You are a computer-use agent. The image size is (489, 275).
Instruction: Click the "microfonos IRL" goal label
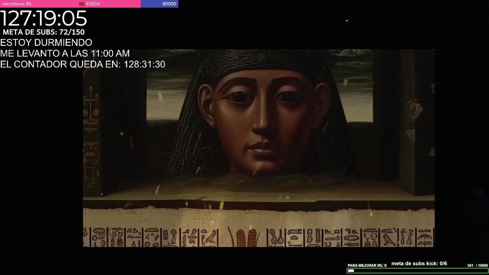click(17, 4)
